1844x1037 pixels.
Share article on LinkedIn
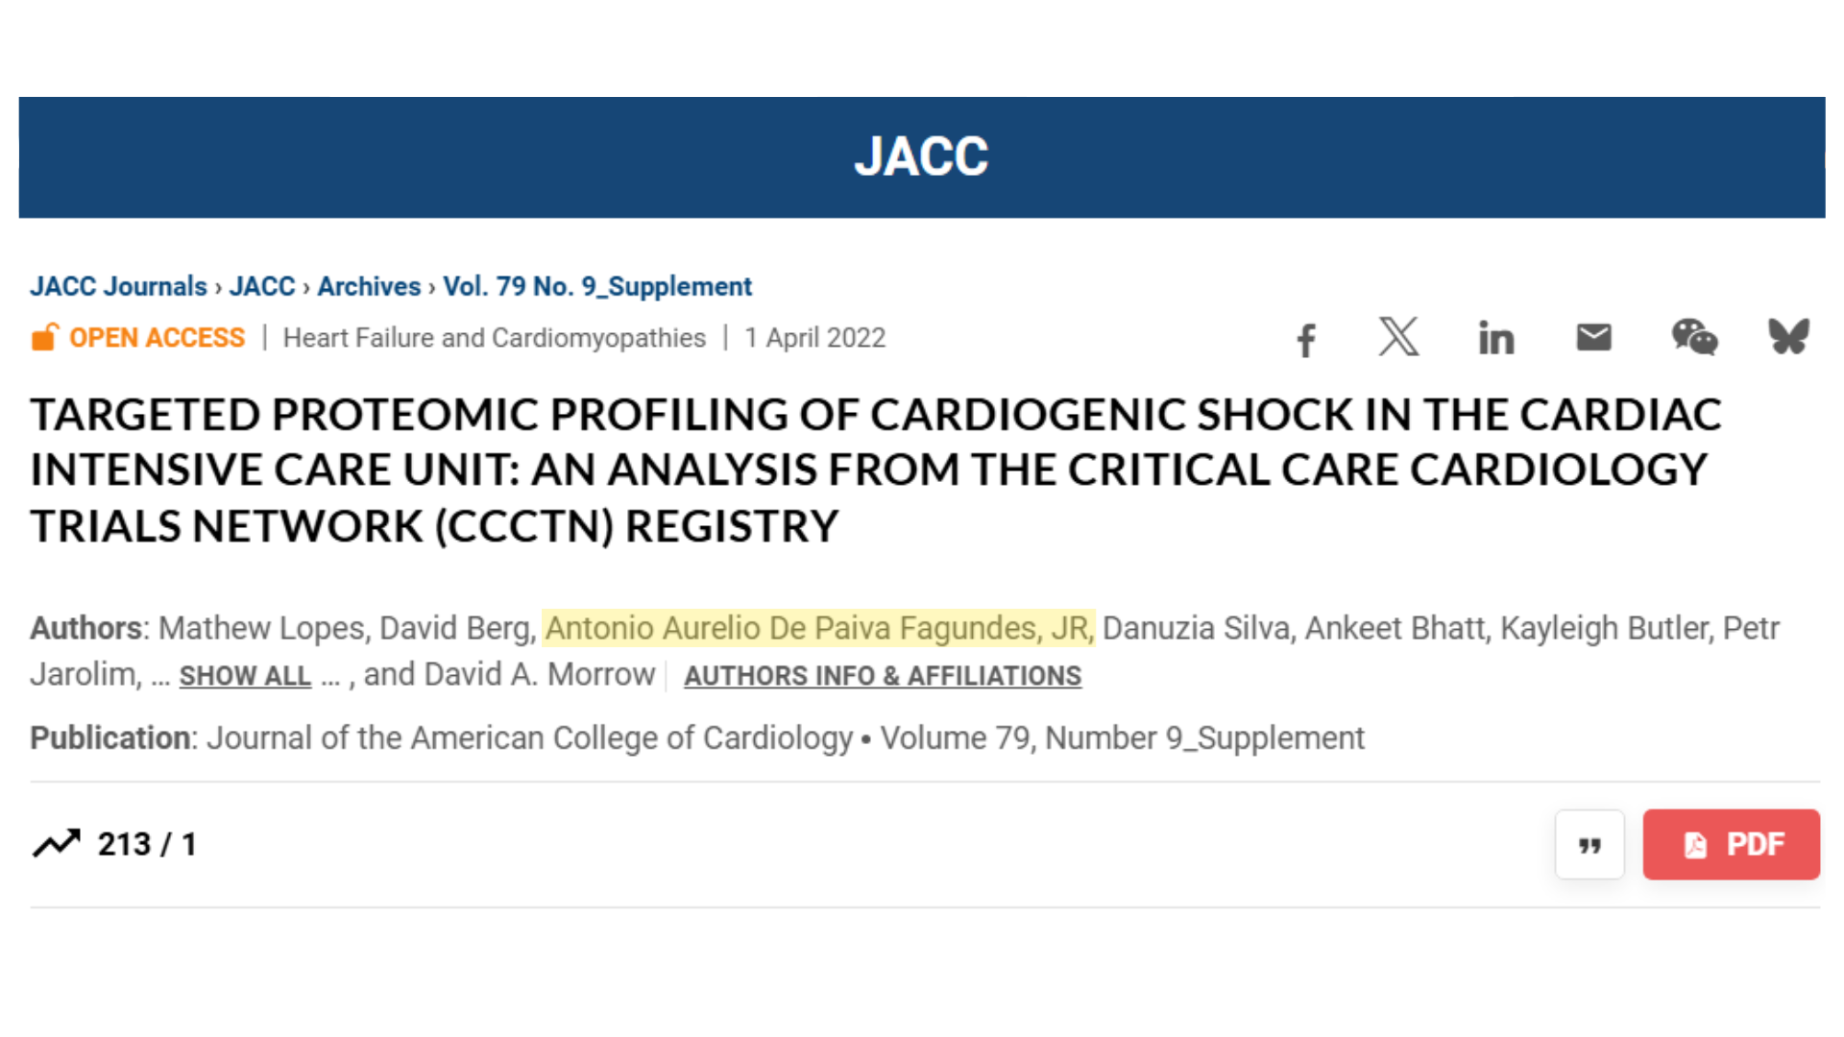1496,338
